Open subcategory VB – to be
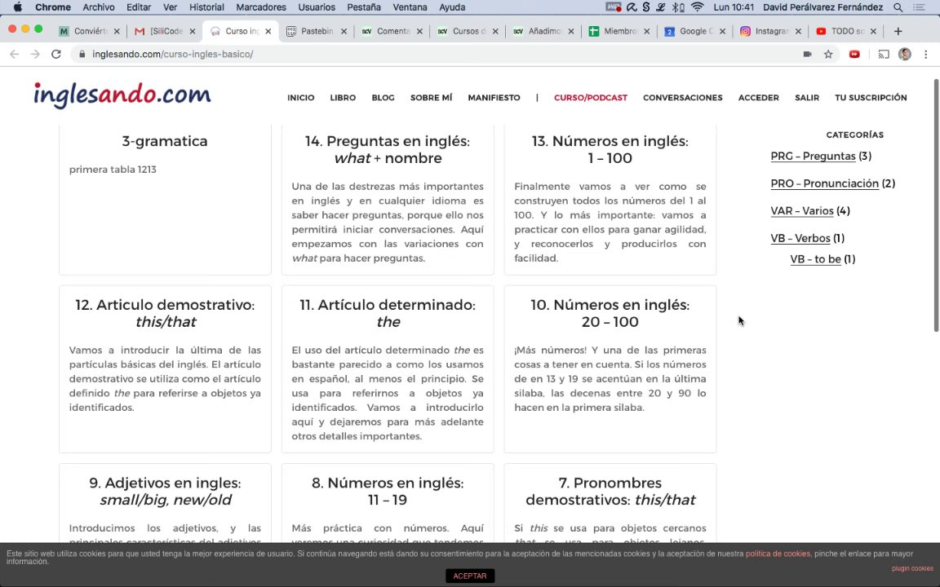Viewport: 940px width, 587px height. click(815, 259)
